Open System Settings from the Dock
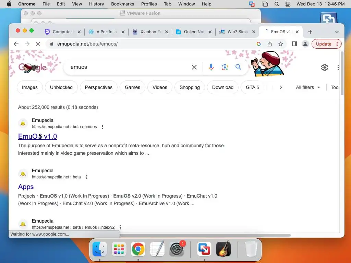 click(177, 249)
